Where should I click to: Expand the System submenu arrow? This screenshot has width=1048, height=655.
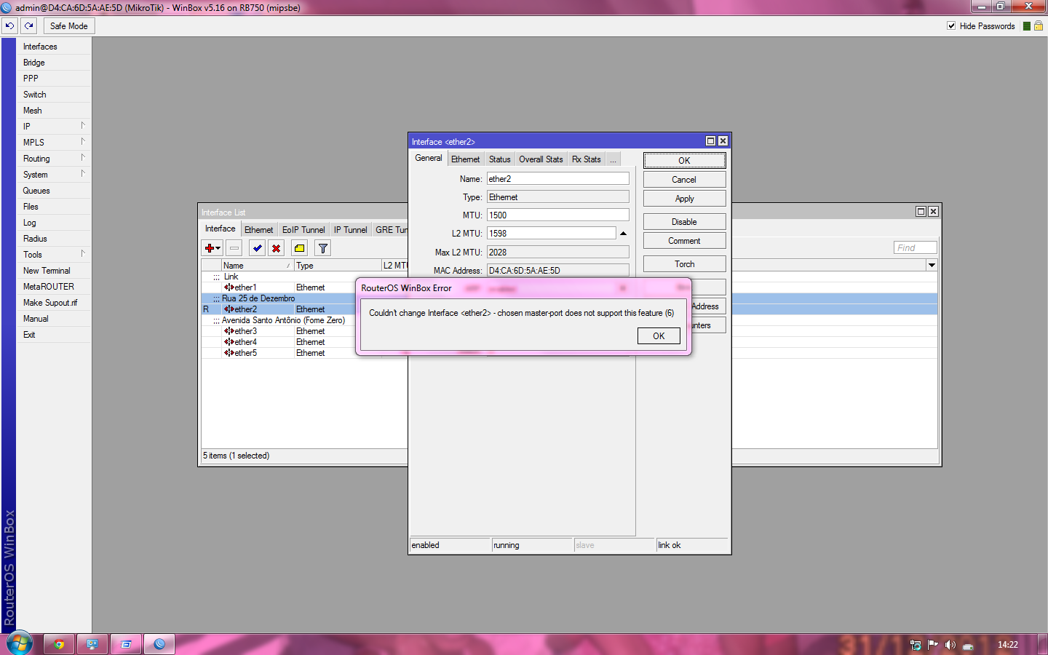[83, 173]
